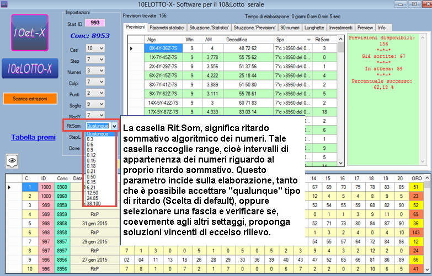Click the 10eL-X logo icon

coord(30,33)
